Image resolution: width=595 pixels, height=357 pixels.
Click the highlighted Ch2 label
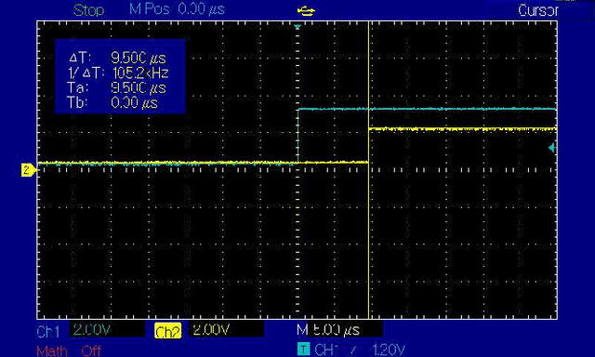point(167,332)
